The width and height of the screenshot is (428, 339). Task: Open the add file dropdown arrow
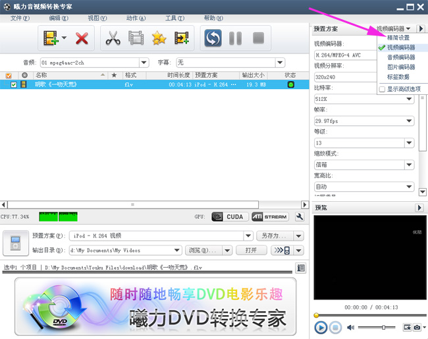click(64, 38)
